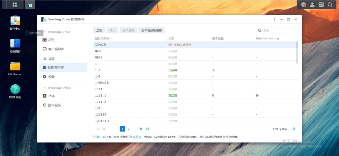The height and width of the screenshot is (156, 339).
Task: Open the DSM 说明 help icon
Action: [15, 89]
